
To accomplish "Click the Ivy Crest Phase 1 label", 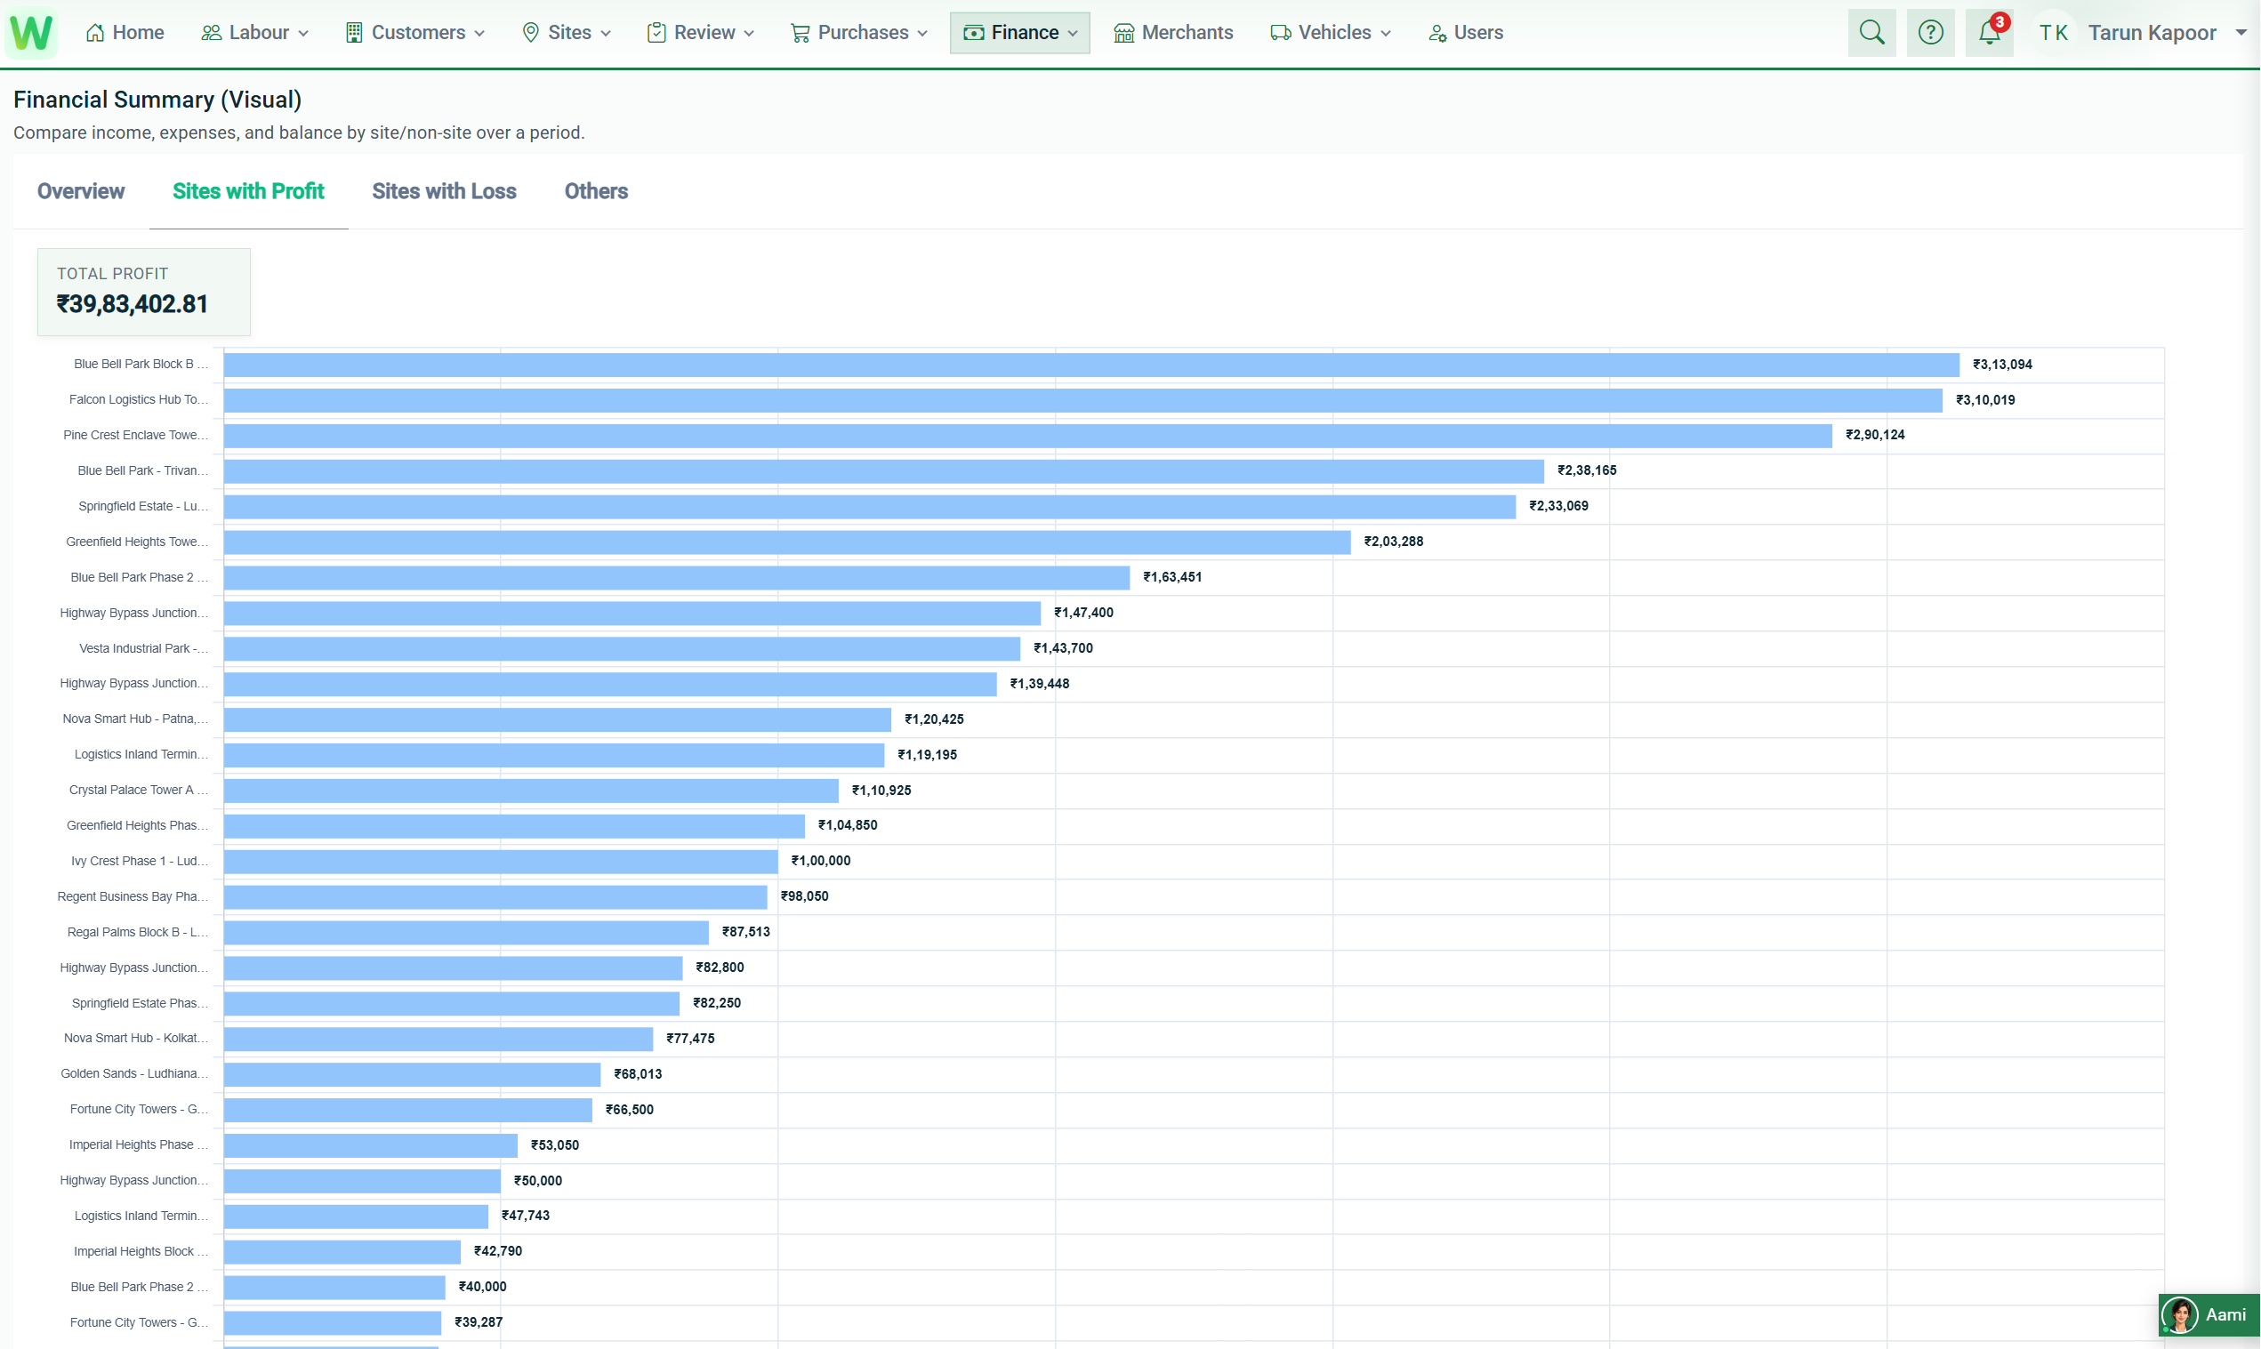I will 139,861.
